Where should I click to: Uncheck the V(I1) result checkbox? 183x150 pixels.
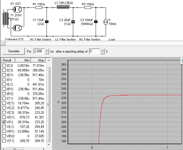click(x=4, y=122)
